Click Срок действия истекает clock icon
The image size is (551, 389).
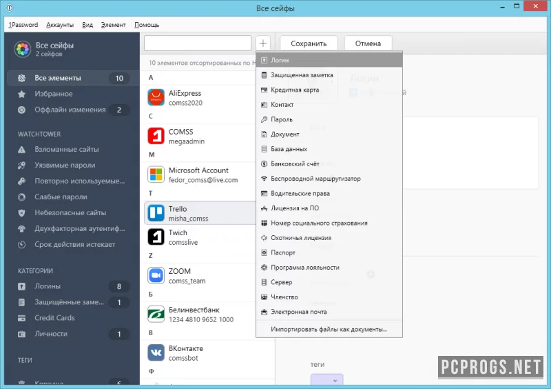[22, 245]
